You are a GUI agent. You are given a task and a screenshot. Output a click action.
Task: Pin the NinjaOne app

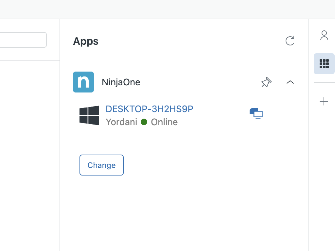266,82
